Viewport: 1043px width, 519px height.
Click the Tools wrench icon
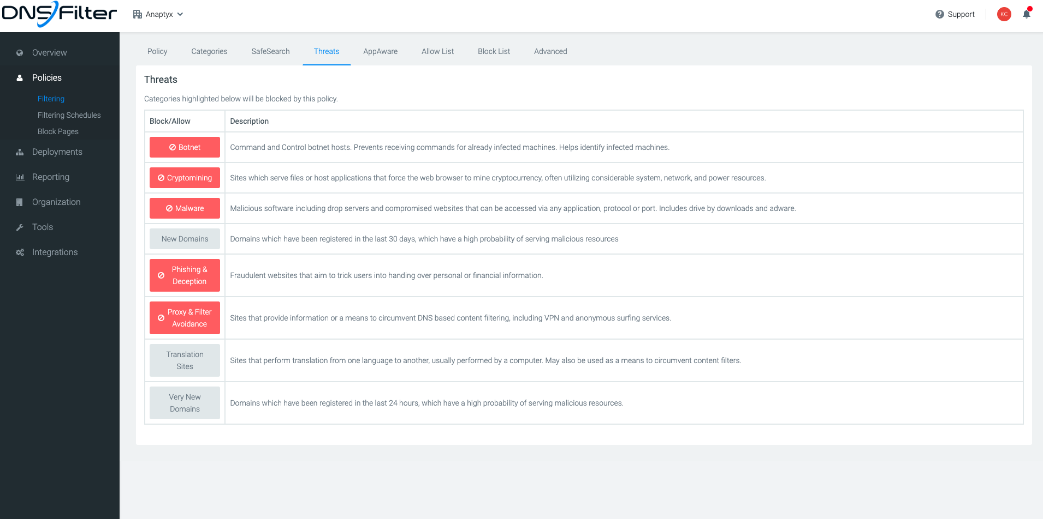point(20,227)
